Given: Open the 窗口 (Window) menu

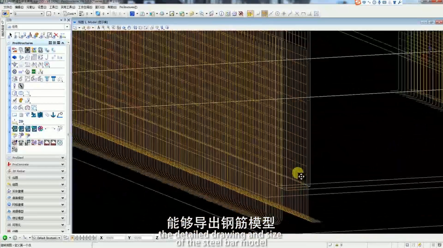Looking at the screenshot, I should pos(100,7).
